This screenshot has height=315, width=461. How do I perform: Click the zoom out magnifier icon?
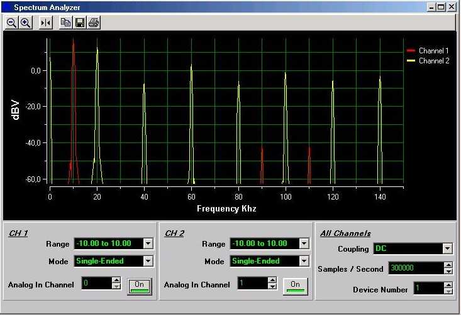[x=12, y=23]
